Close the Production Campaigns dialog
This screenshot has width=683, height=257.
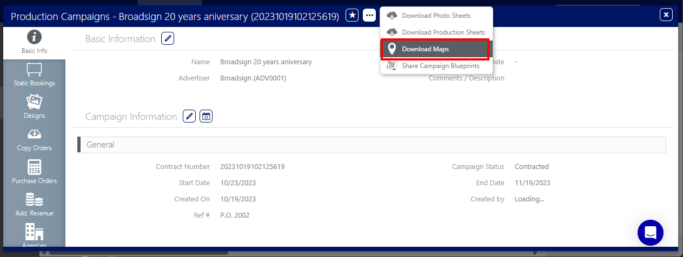point(666,15)
